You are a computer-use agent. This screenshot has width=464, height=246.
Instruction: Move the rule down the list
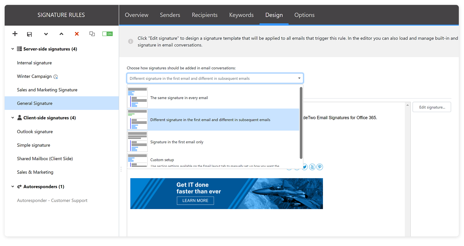(x=46, y=34)
